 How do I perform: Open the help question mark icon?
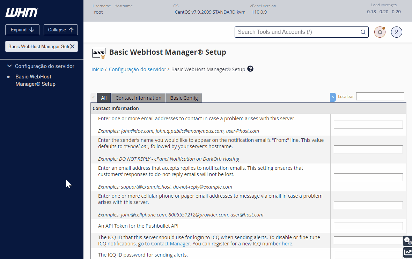pos(250,69)
